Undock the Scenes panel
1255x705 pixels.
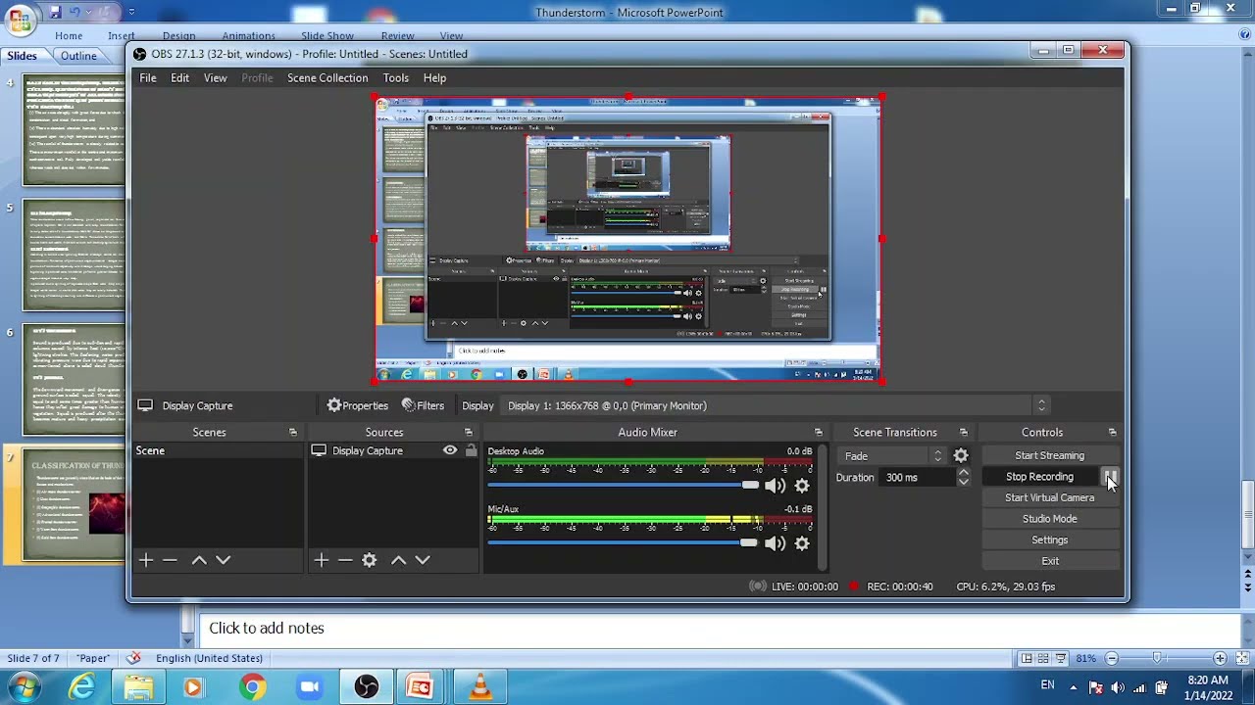[293, 432]
